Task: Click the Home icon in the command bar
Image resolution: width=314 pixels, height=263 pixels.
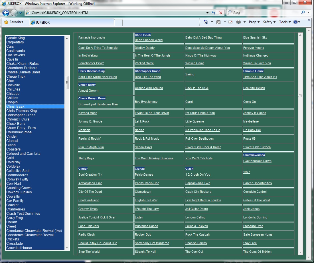Action: (x=206, y=22)
